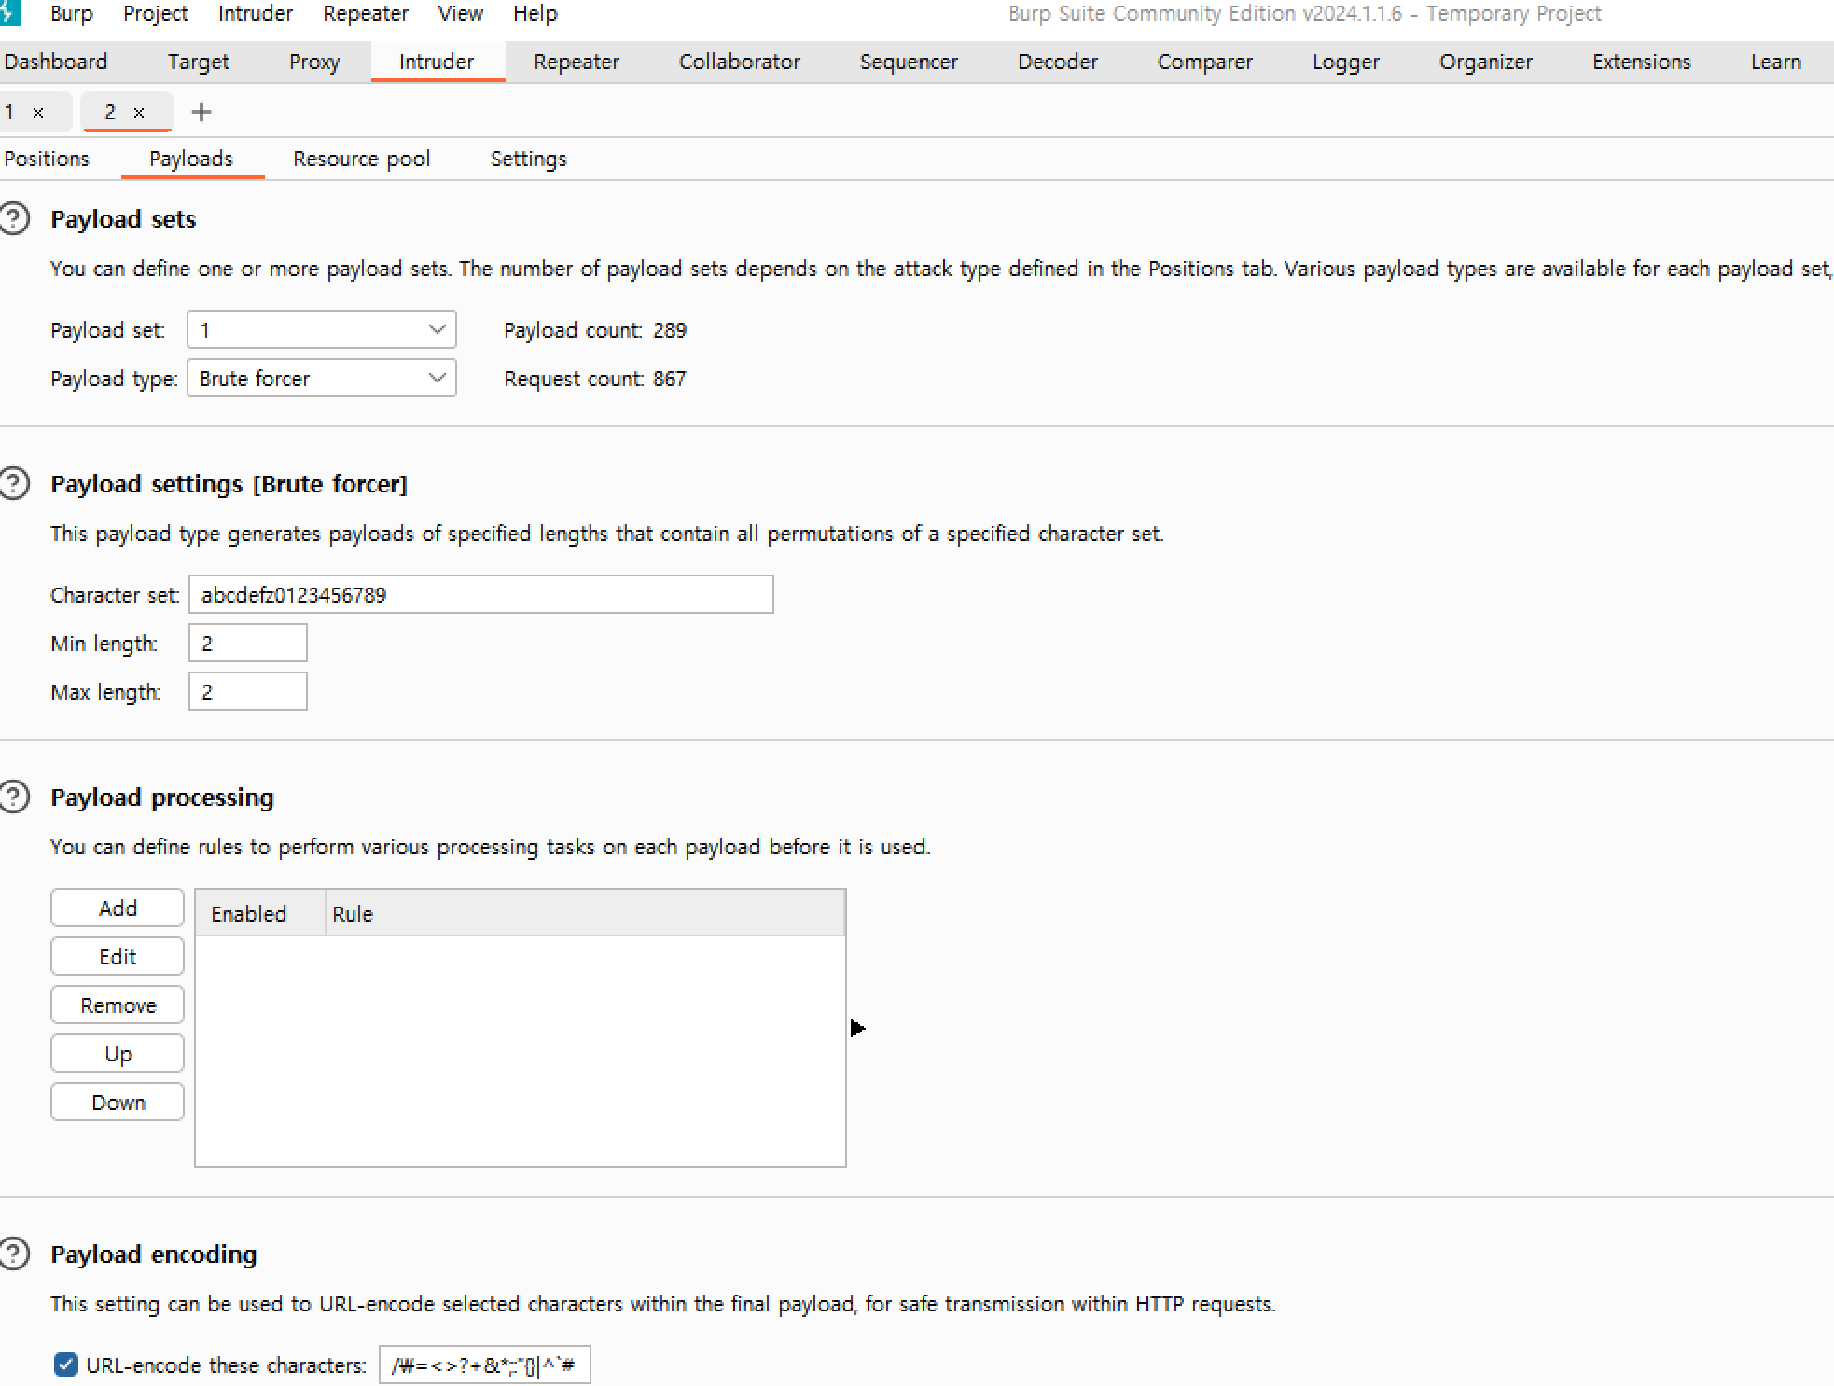Screen dimensions: 1834x1386
Task: Close Intruder attack tab 1
Action: coord(38,113)
